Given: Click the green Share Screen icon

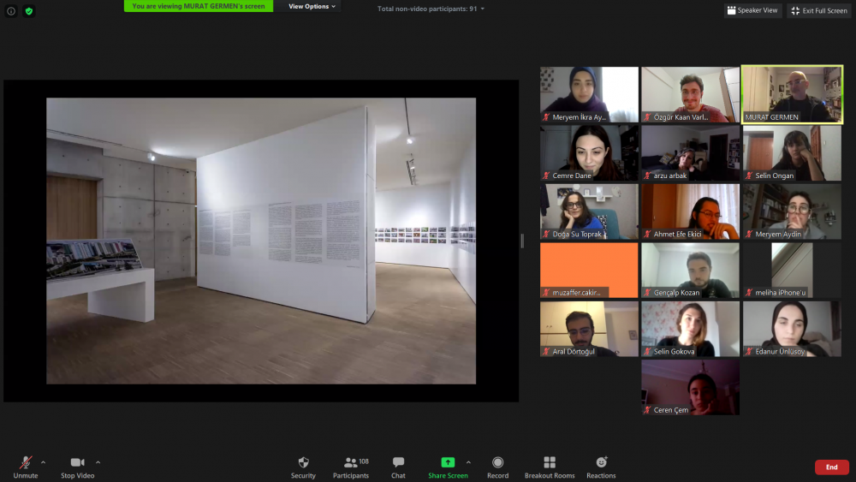Looking at the screenshot, I should 447,462.
